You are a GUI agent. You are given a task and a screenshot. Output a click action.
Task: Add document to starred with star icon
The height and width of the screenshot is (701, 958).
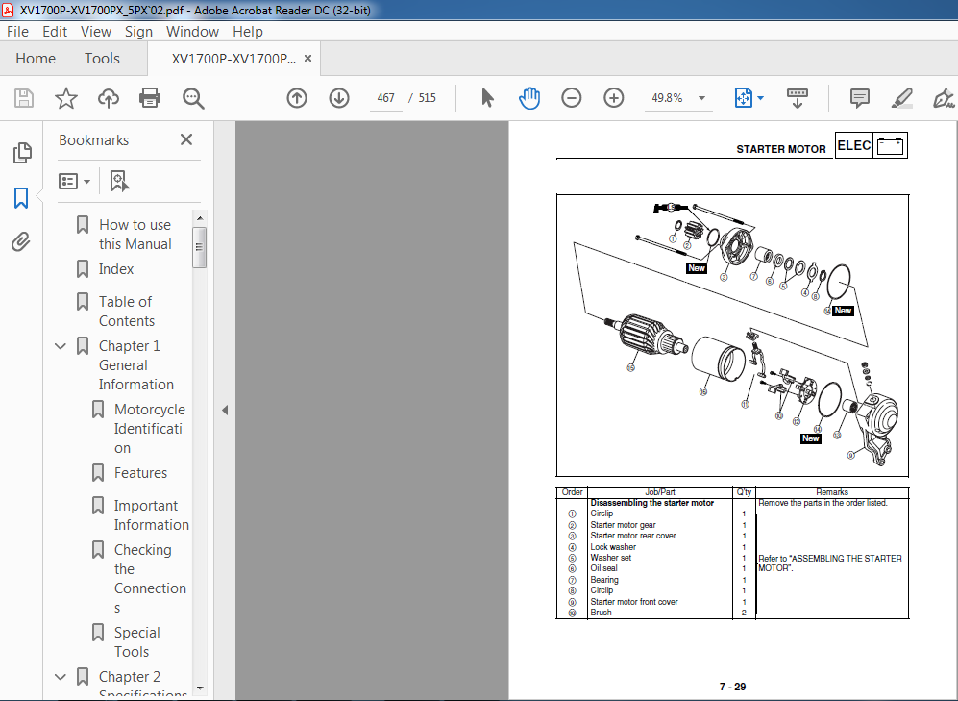pyautogui.click(x=66, y=98)
